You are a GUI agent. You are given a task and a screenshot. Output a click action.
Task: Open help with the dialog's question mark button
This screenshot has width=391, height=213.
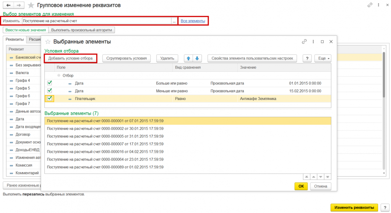coord(307,58)
